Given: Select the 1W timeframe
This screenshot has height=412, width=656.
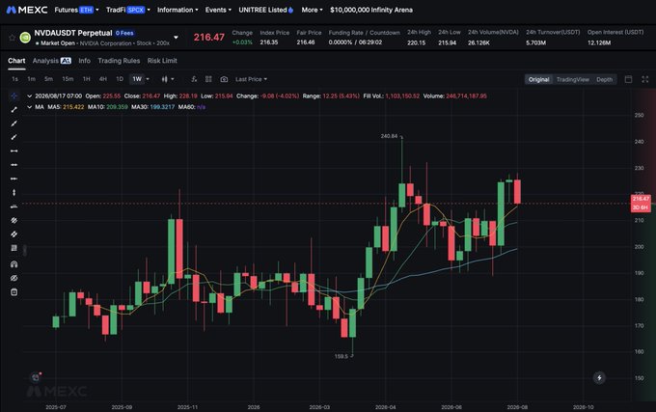Looking at the screenshot, I should (137, 79).
